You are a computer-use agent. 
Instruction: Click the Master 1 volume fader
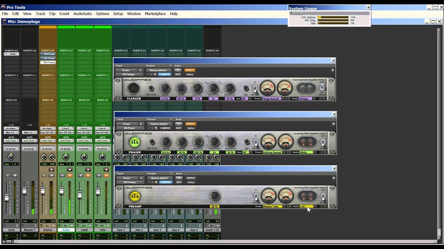pyautogui.click(x=24, y=190)
